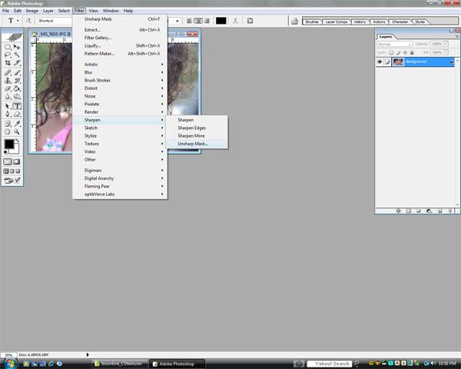Screen dimensions: 461x369
Task: Open the Image menu
Action: pyautogui.click(x=32, y=11)
